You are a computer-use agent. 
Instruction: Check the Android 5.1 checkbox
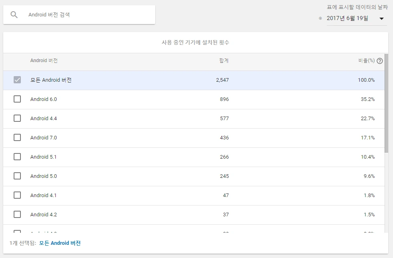(x=17, y=157)
